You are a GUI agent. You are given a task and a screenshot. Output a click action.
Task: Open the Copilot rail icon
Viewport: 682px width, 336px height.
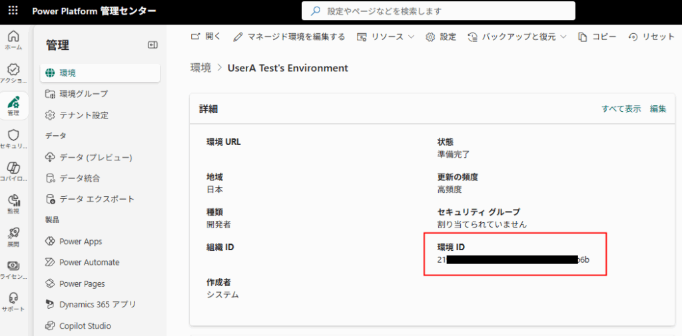(13, 172)
